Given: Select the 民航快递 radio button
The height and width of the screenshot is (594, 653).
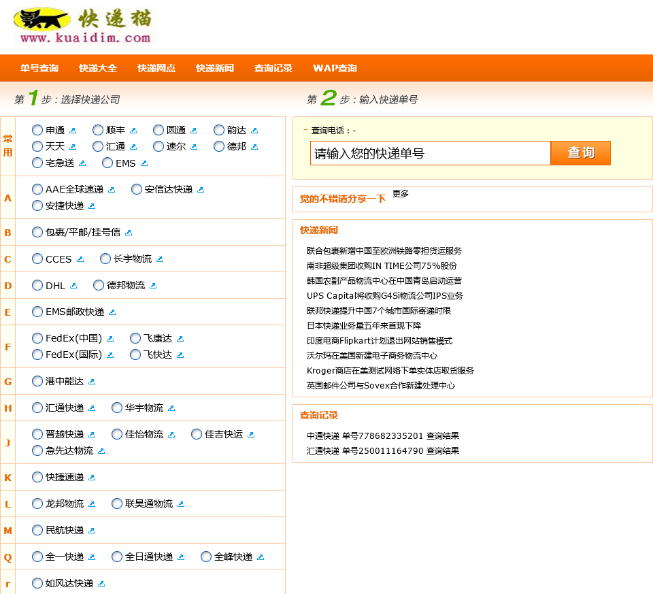Looking at the screenshot, I should (x=37, y=530).
